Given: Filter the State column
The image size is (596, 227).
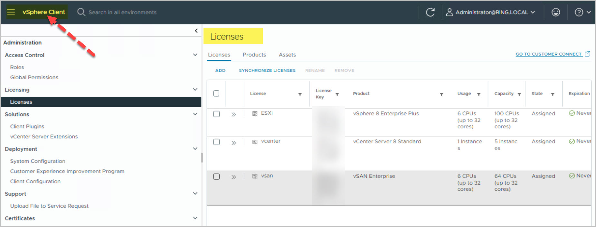Looking at the screenshot, I should pyautogui.click(x=553, y=94).
